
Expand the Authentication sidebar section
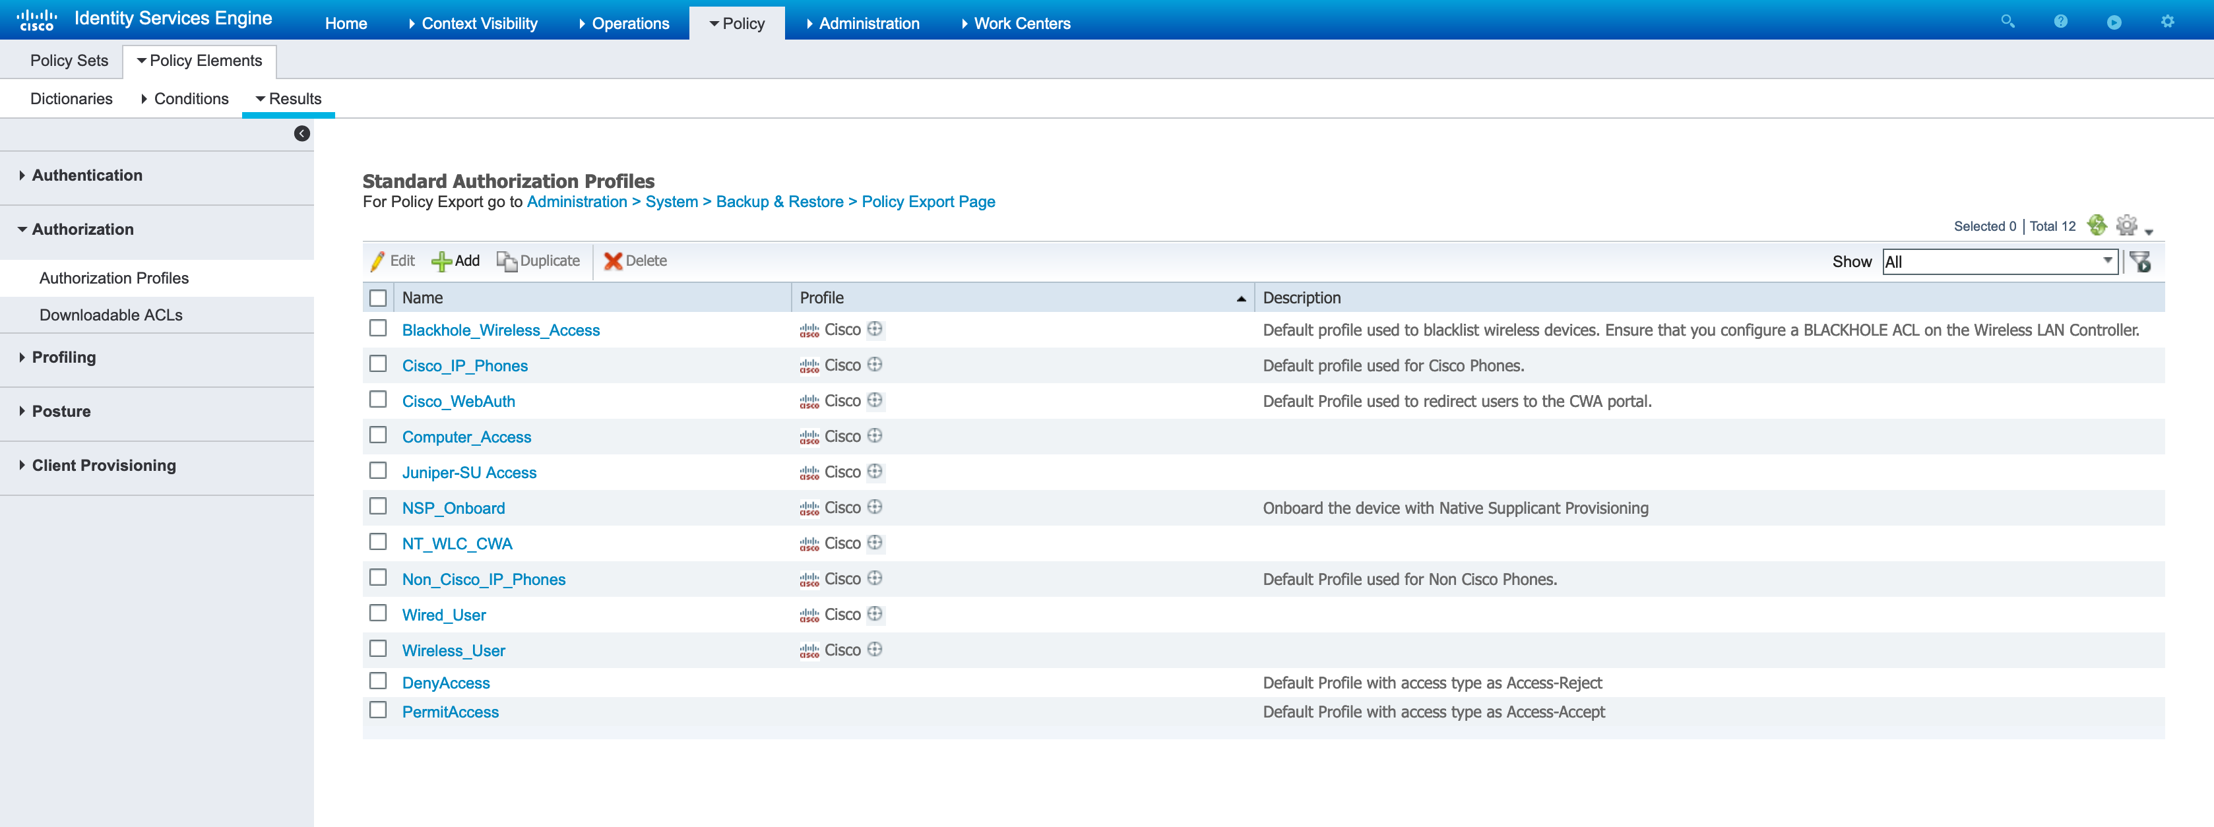tap(80, 175)
